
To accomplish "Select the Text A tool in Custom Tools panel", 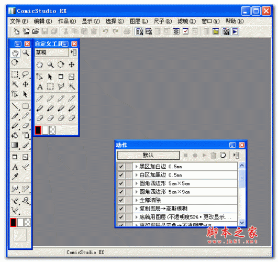I will [x=40, y=87].
